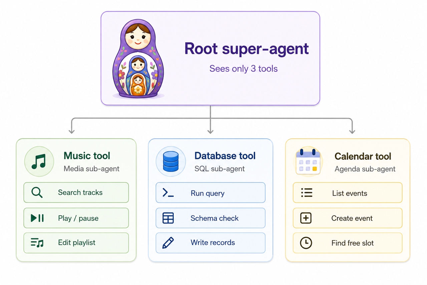Click the "Sees only 3 tools" subtitle
Screen dimensions: 427x285
click(244, 69)
